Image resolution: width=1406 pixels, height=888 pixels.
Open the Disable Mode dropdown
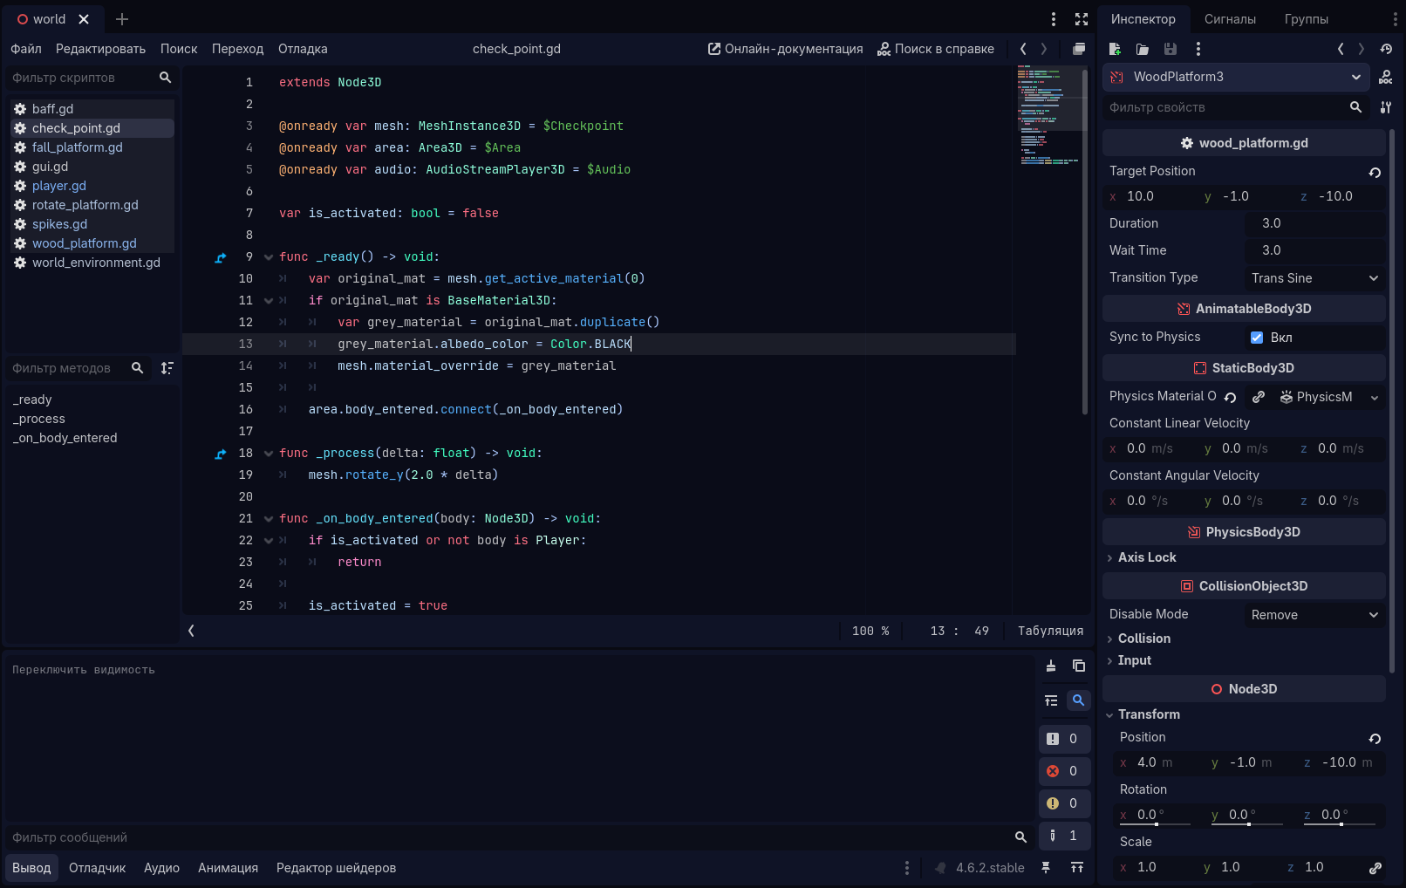tap(1315, 615)
